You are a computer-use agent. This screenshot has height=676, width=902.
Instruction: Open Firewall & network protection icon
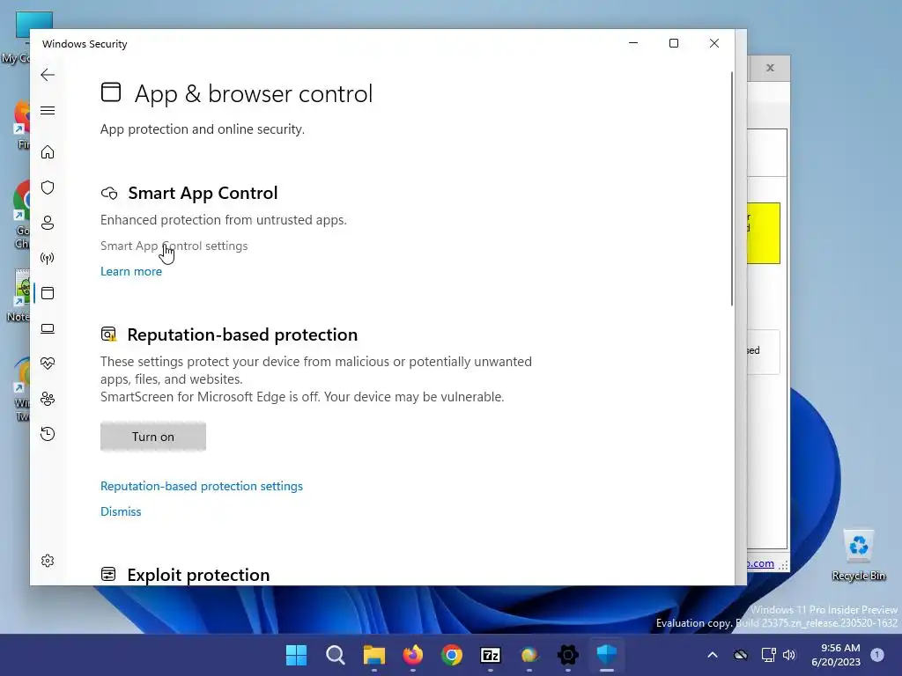pyautogui.click(x=48, y=258)
